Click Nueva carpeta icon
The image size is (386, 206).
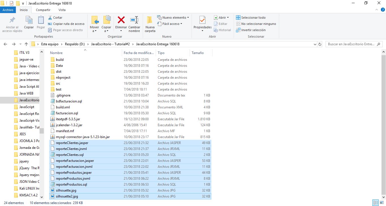[x=150, y=20]
